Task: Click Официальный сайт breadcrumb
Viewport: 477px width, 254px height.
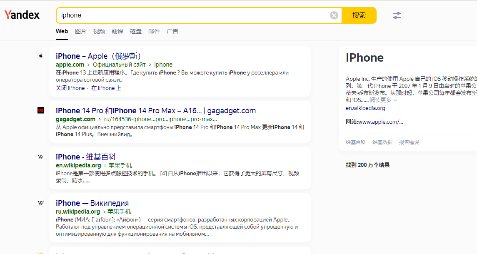Action: pyautogui.click(x=119, y=65)
